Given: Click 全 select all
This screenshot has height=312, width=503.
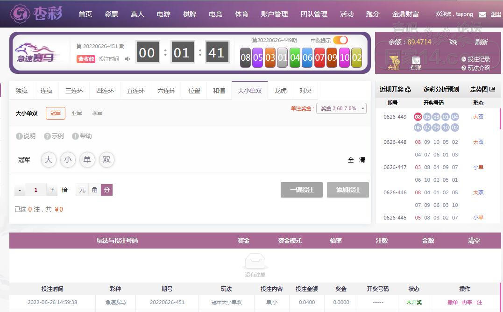Looking at the screenshot, I should [351, 160].
